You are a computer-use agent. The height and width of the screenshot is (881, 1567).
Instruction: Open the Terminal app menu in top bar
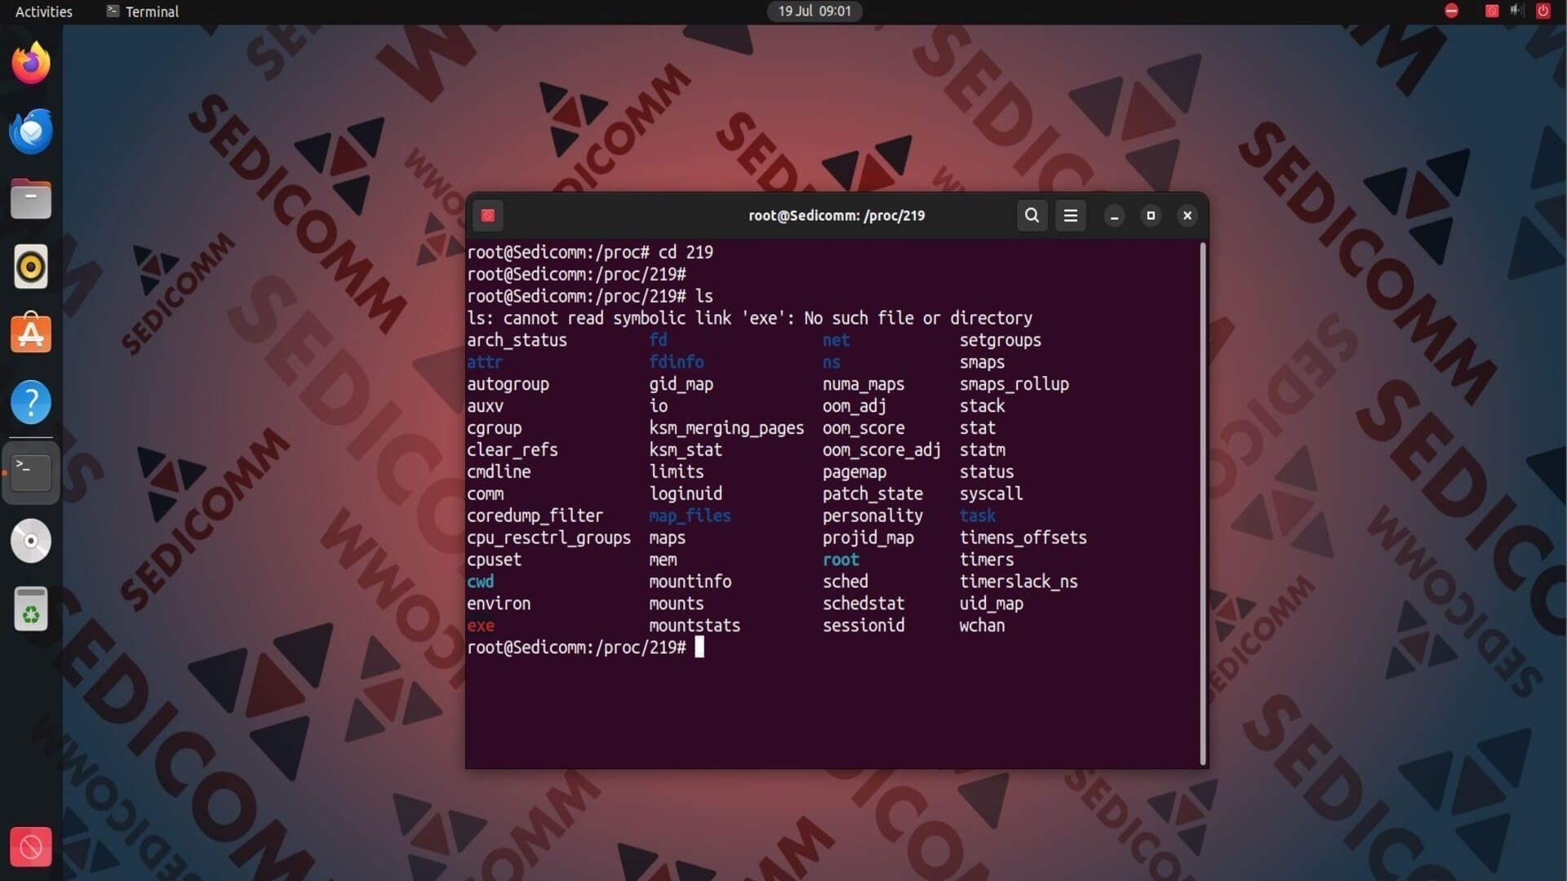point(143,11)
